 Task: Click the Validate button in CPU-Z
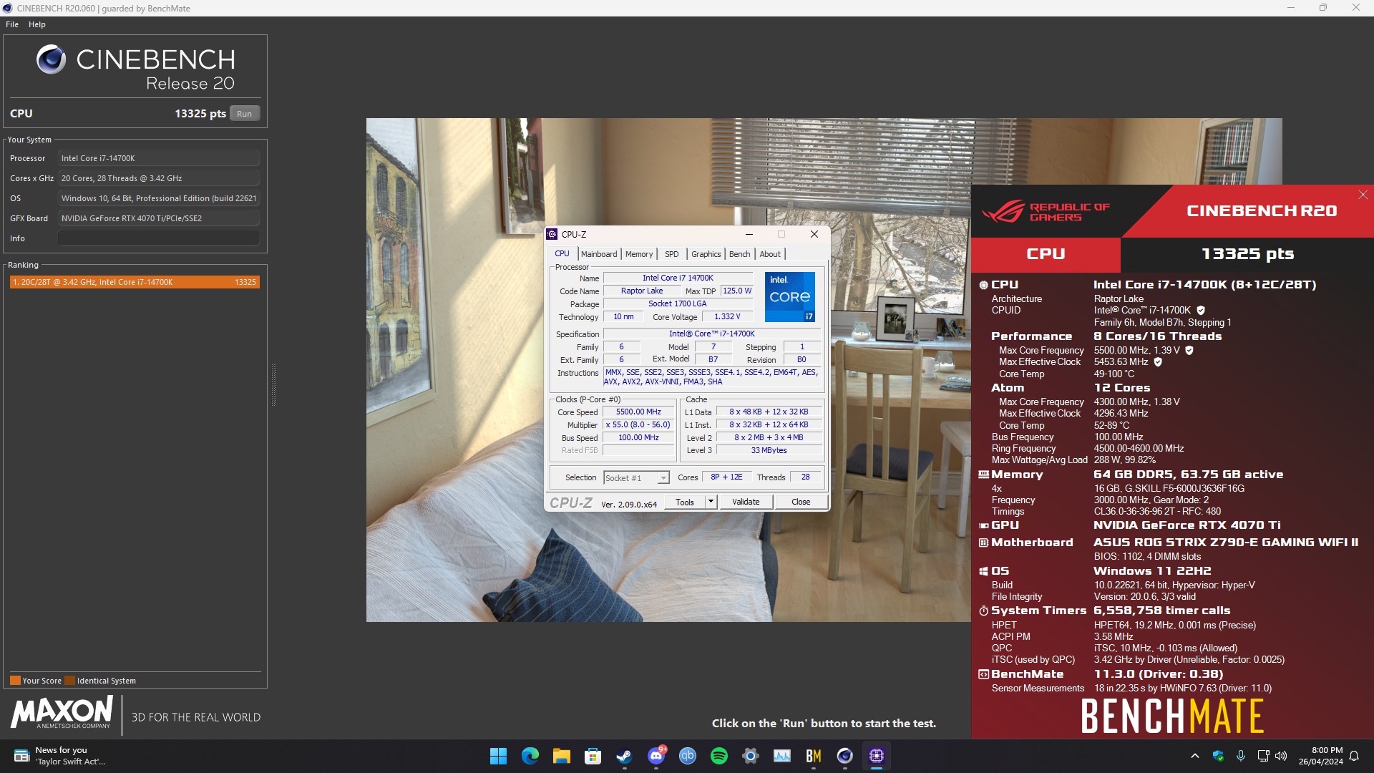click(746, 502)
